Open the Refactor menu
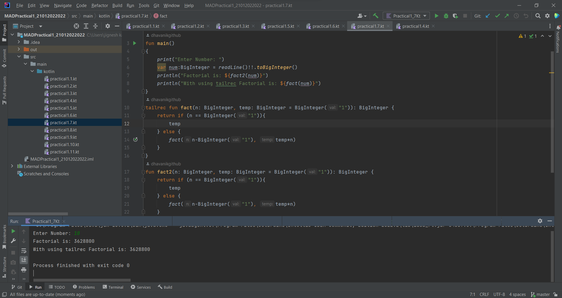The height and width of the screenshot is (298, 562). click(x=100, y=5)
